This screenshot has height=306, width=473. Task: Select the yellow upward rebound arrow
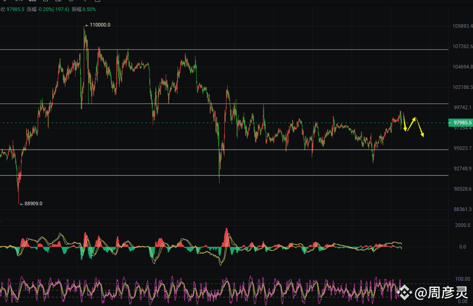coord(411,124)
